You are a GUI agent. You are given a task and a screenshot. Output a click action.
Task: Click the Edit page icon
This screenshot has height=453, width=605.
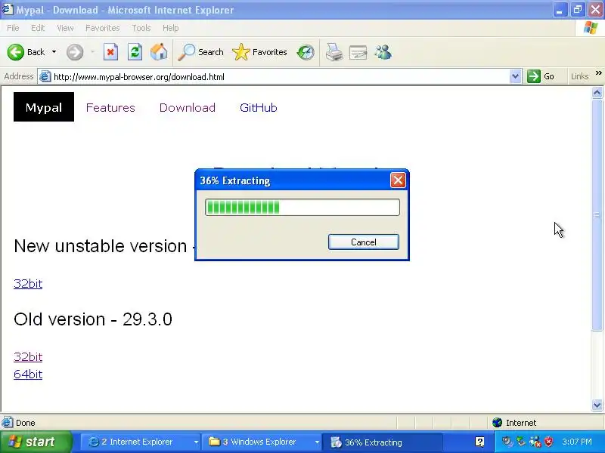(x=358, y=52)
